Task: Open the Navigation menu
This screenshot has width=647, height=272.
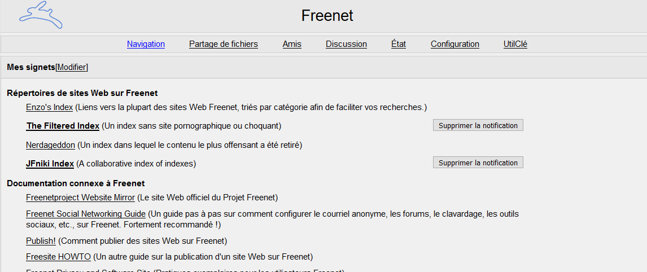Action: click(146, 44)
